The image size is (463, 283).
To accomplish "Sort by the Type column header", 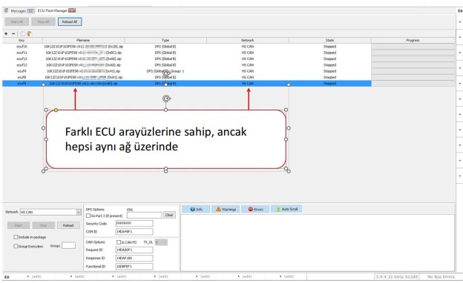I will click(x=165, y=41).
